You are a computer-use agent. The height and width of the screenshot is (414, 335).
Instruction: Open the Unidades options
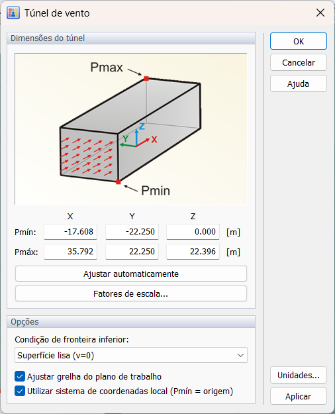click(x=299, y=375)
